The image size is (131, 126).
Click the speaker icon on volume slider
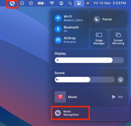click(58, 79)
